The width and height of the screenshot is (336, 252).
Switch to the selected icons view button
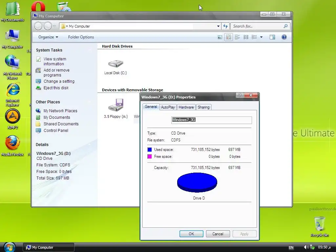pos(228,37)
